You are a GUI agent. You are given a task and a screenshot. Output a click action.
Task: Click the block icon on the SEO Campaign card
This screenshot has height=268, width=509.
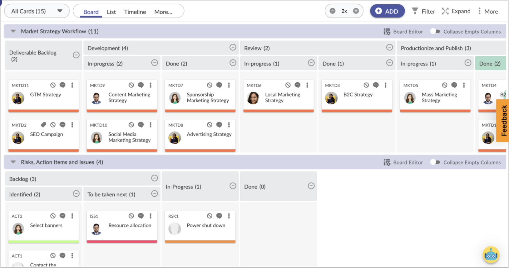[53, 125]
